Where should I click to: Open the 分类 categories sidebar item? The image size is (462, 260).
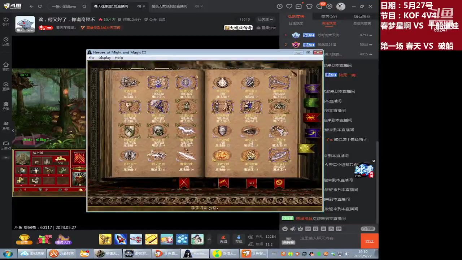(x=6, y=106)
